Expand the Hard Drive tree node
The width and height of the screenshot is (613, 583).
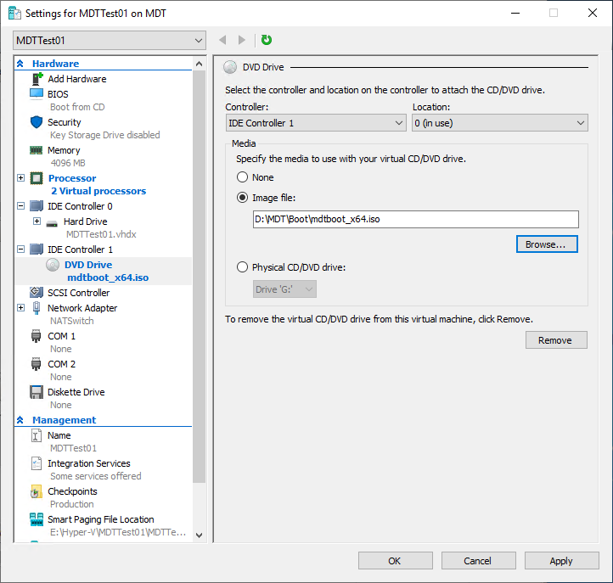pos(37,221)
